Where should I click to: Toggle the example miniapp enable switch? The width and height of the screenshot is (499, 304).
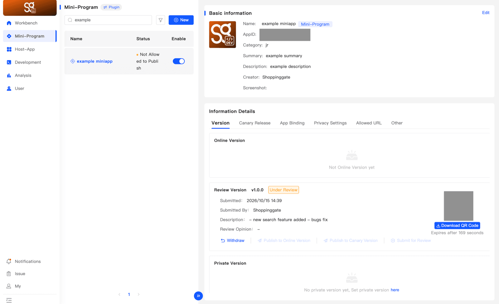pos(179,61)
